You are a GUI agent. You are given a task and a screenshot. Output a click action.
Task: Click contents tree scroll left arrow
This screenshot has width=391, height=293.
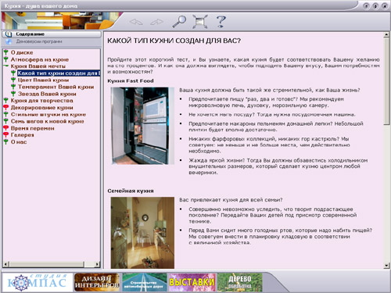click(x=5, y=264)
